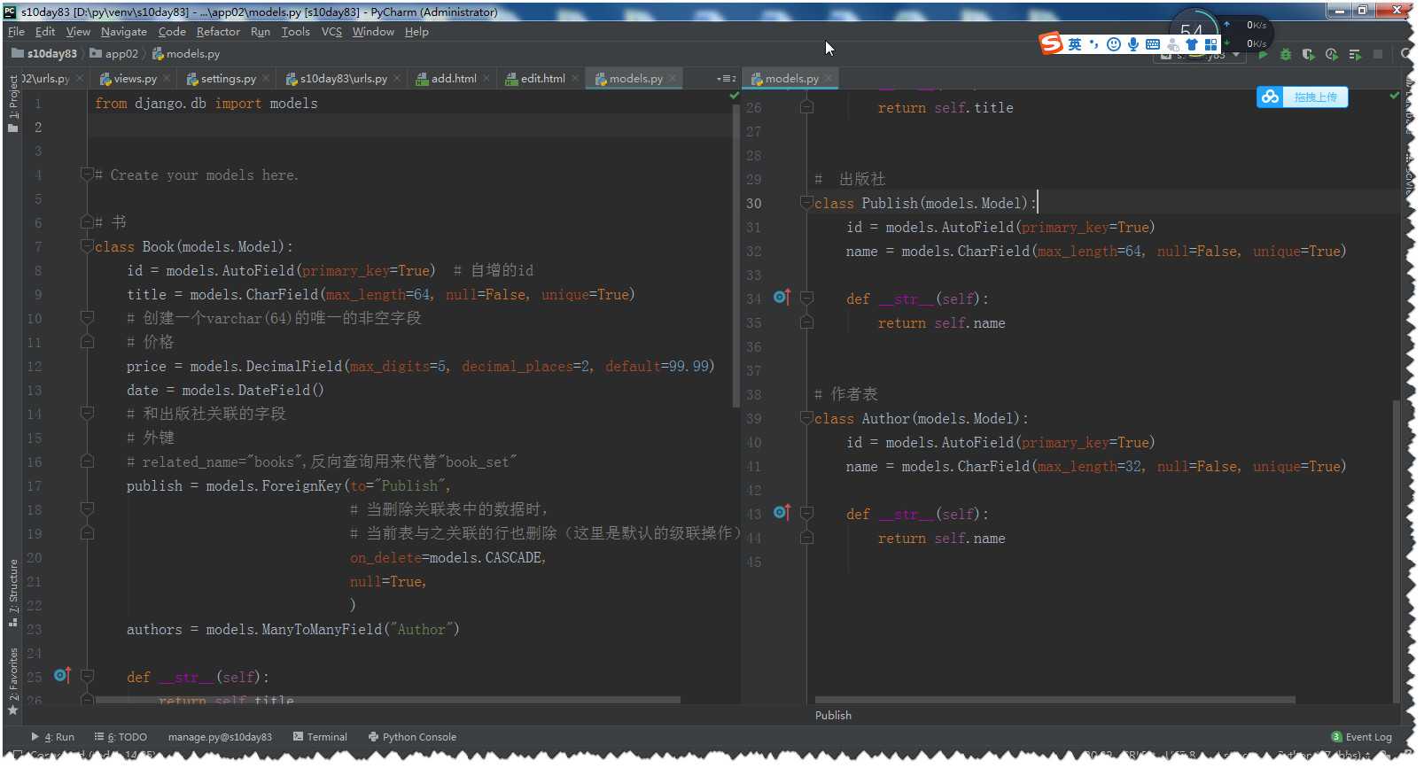Toggle the TODO tool window
Viewport: 1424px width, 768px height.
tap(121, 737)
